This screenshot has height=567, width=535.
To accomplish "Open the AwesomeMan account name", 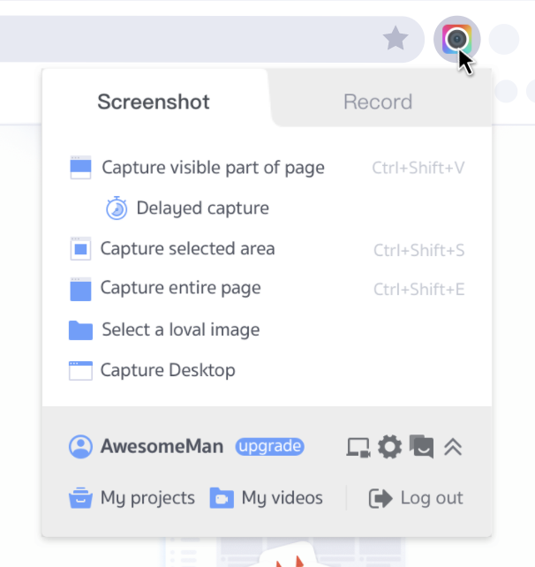I will 162,447.
